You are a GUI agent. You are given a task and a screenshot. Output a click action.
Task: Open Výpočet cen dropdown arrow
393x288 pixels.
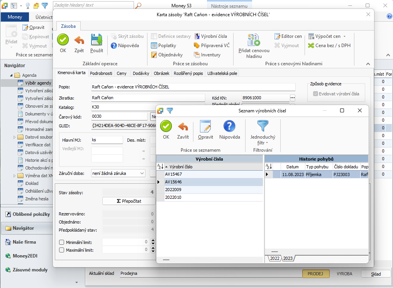click(344, 37)
